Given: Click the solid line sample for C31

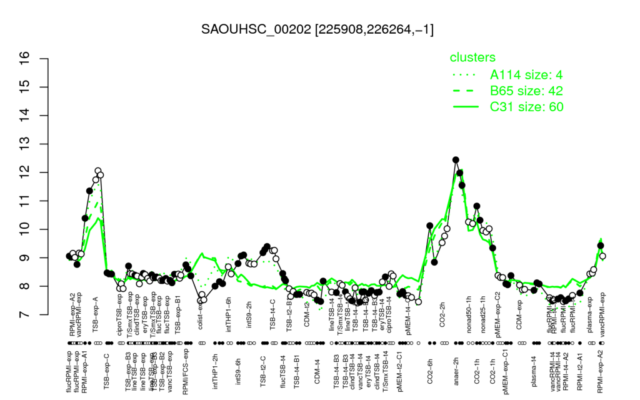Looking at the screenshot, I should pyautogui.click(x=465, y=107).
